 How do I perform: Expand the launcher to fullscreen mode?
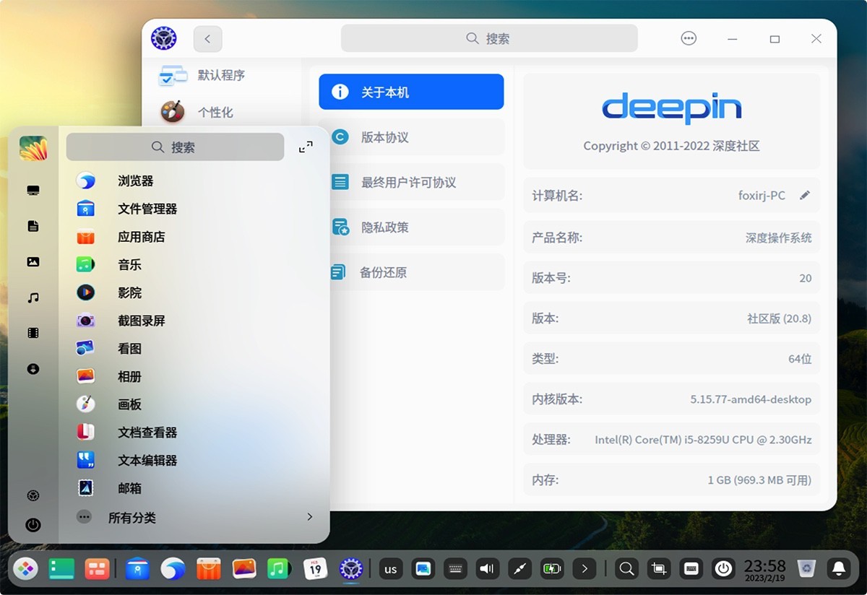(x=305, y=146)
